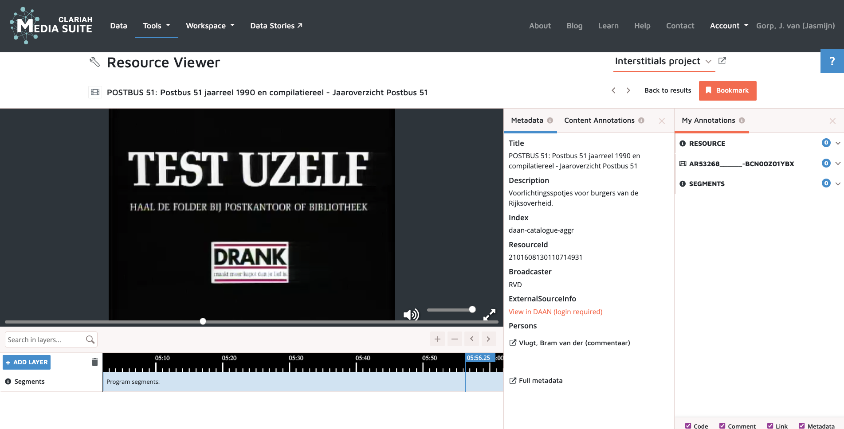
Task: Switch to the Content Annotations tab
Action: coord(599,121)
